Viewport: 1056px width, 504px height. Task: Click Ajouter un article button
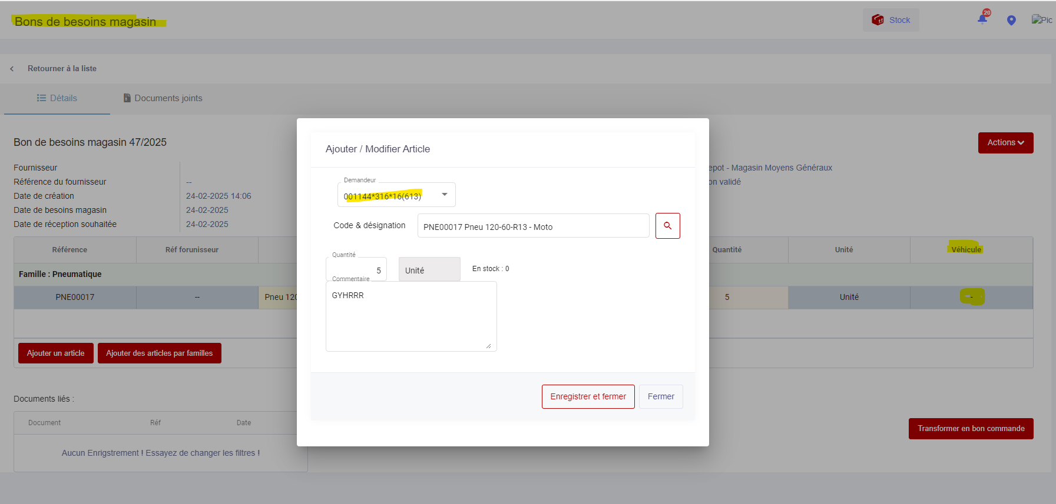pyautogui.click(x=56, y=353)
